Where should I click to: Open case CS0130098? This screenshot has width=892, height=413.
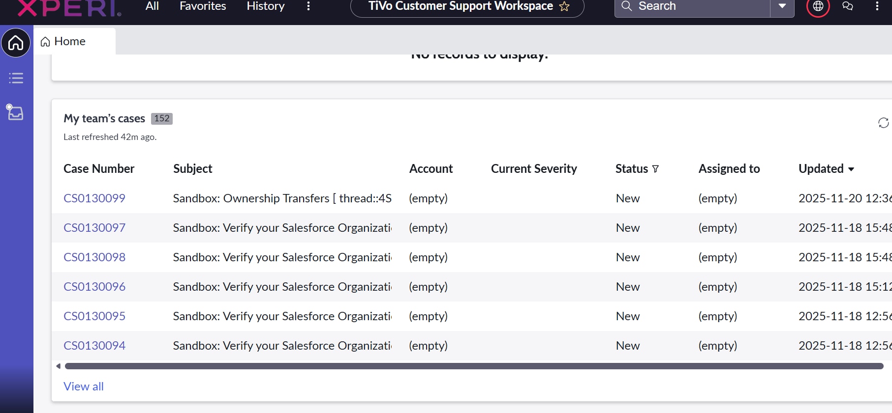[x=94, y=257]
